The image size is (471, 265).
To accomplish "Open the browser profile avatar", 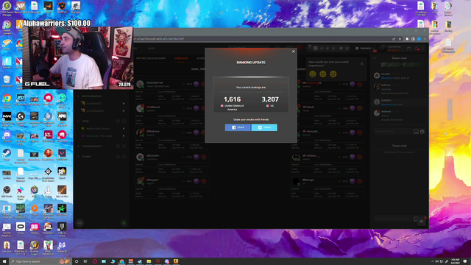I will click(x=419, y=39).
